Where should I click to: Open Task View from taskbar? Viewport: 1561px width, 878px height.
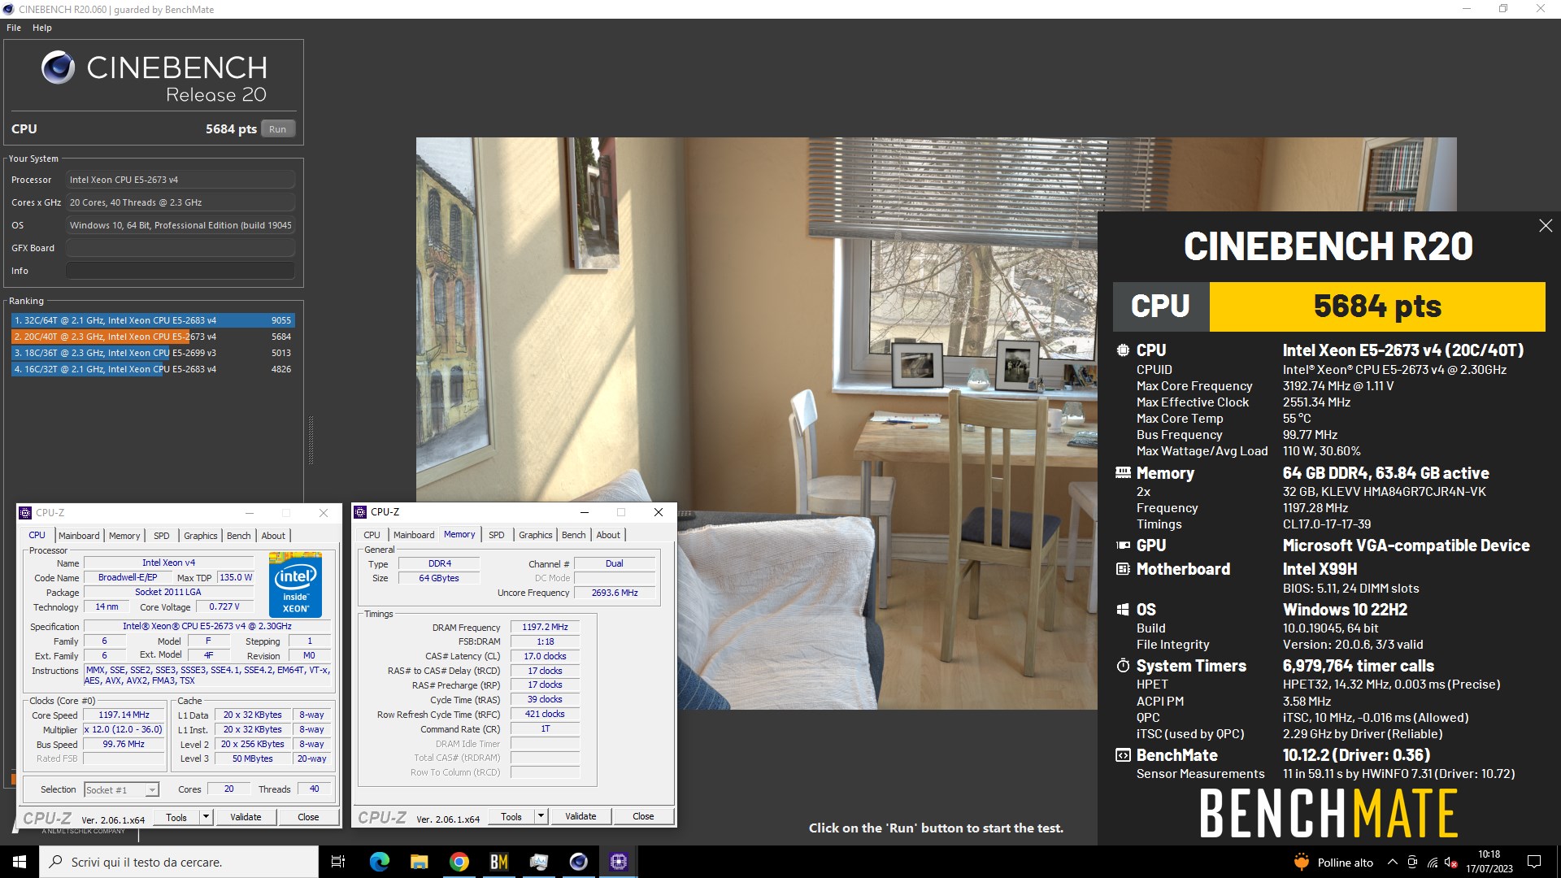point(338,862)
